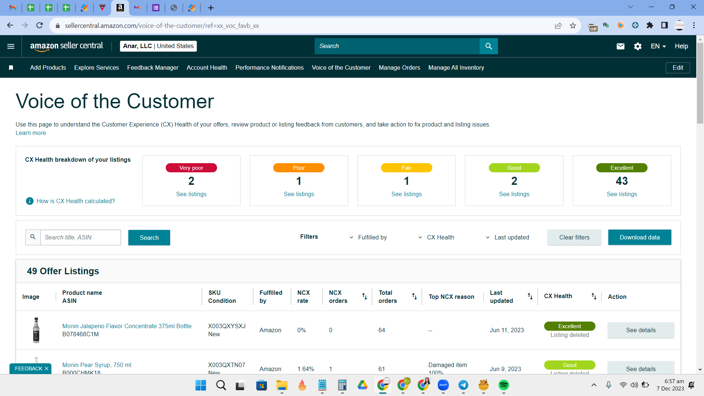Click the bookmark icon in favorites bar
The image size is (704, 396).
coord(11,68)
